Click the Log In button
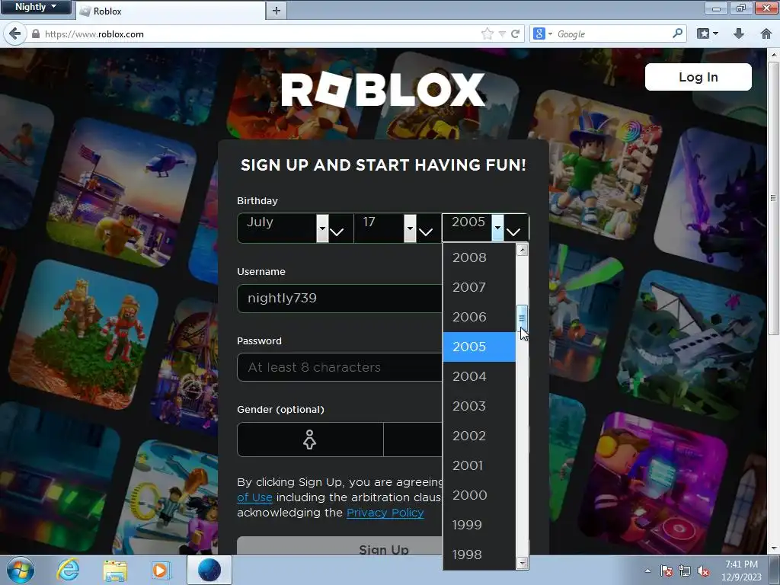The width and height of the screenshot is (780, 585). pos(698,77)
